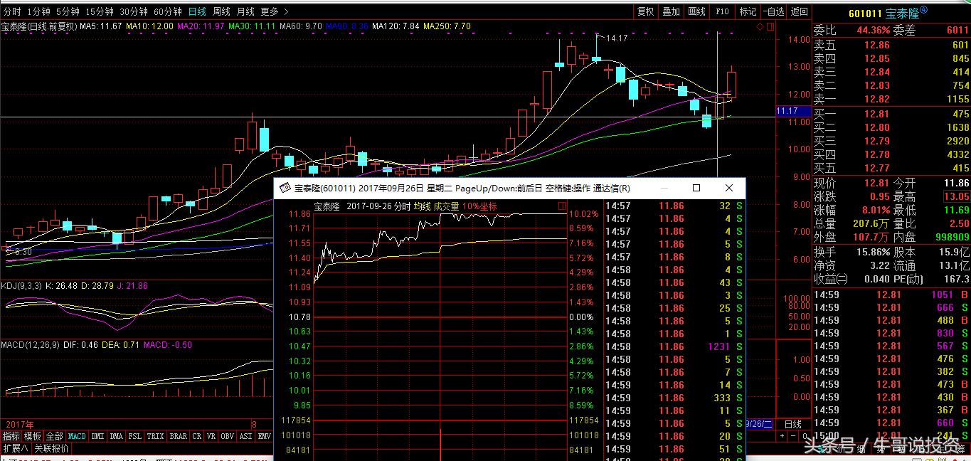The image size is (971, 461).
Task: Select the 指标 indicator tab
Action: pyautogui.click(x=11, y=436)
